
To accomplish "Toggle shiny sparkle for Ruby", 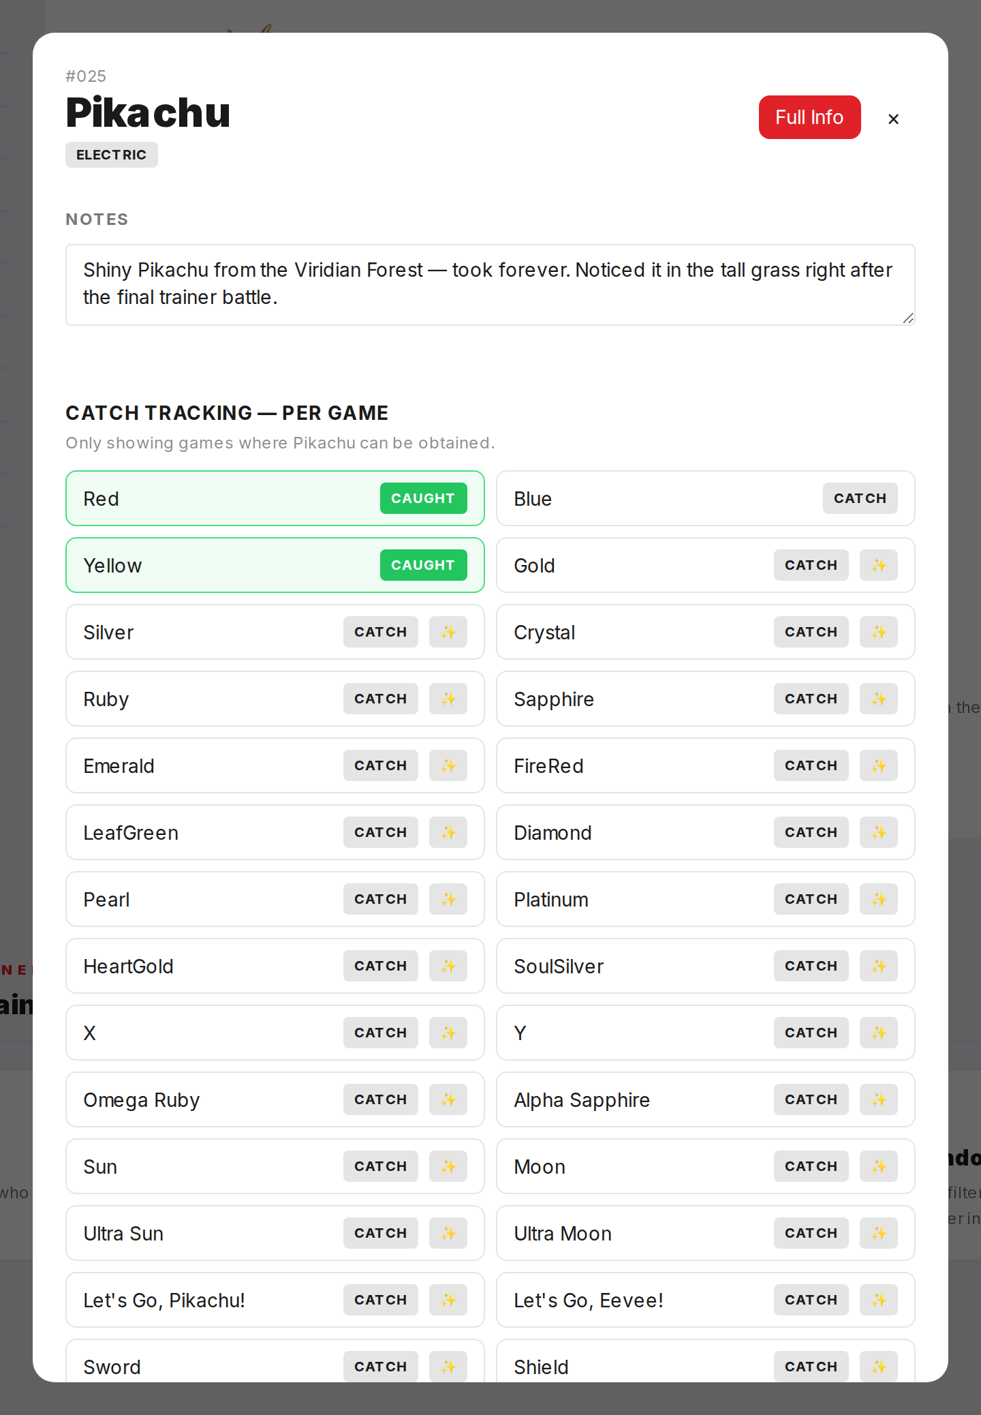I will [x=448, y=699].
